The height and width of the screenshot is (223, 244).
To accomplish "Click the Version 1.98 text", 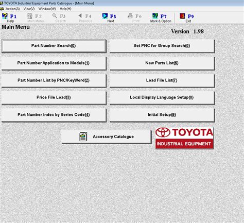I will pos(187,31).
